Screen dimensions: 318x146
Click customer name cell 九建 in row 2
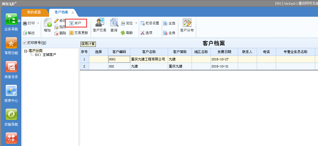coord(149,66)
